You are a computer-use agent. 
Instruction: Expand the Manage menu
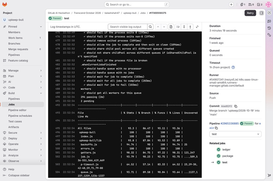pos(23,70)
